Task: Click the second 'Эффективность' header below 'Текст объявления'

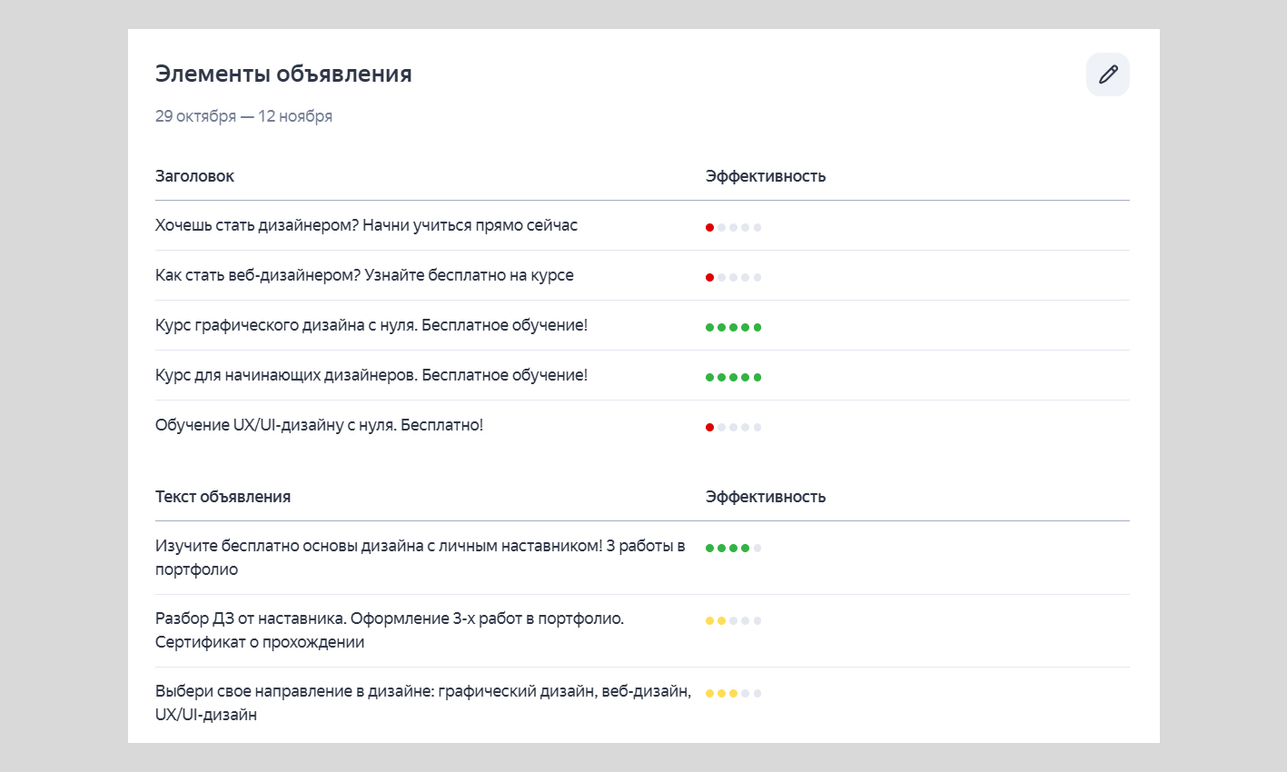Action: tap(764, 496)
